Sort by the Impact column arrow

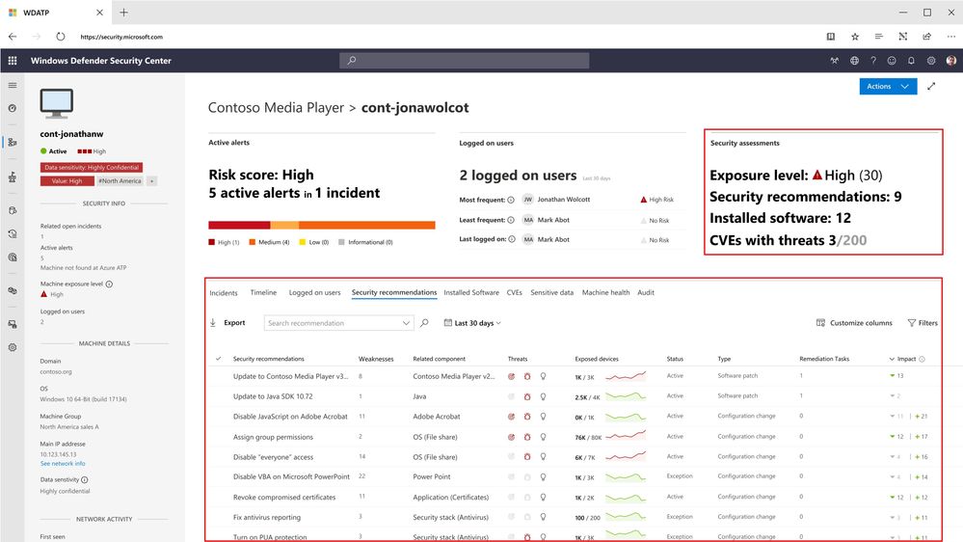pos(892,359)
